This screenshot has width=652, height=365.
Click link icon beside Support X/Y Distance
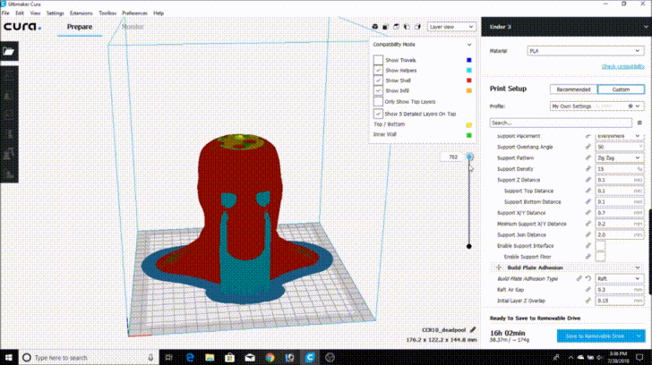click(588, 213)
